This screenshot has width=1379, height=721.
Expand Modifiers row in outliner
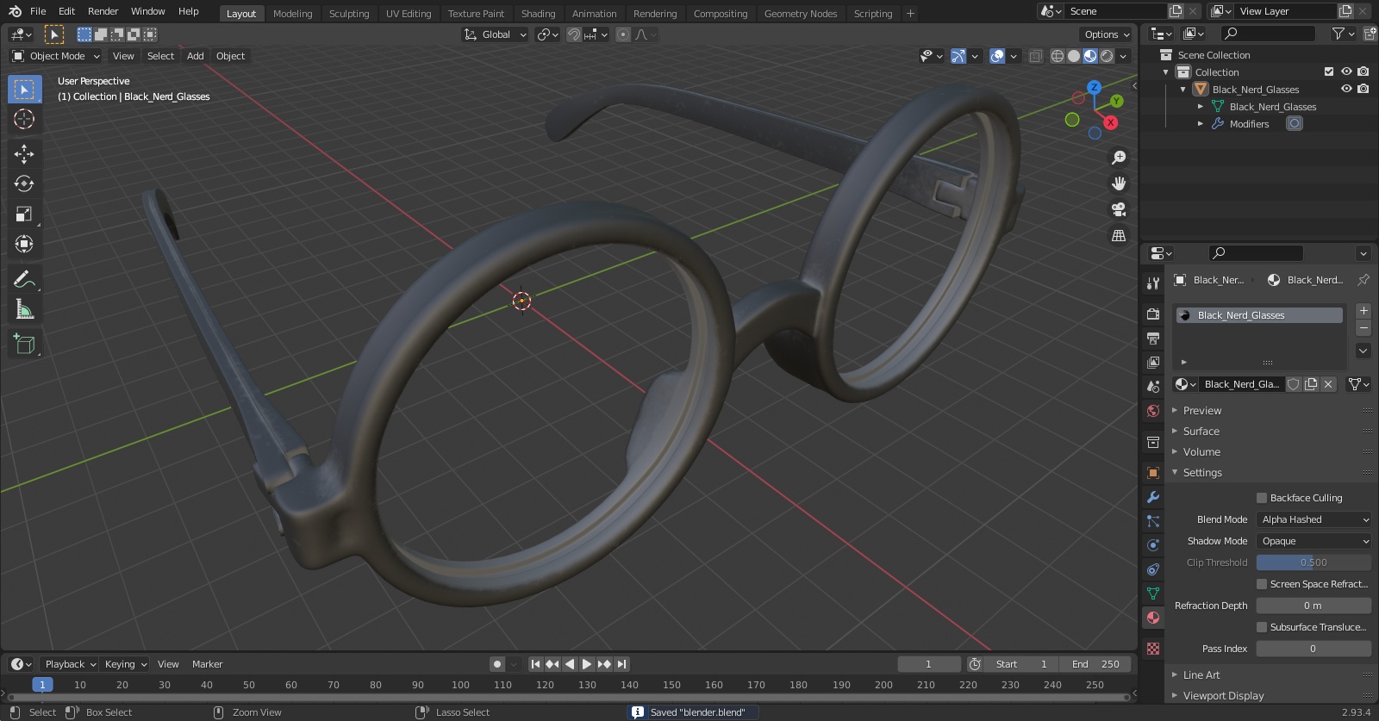(1201, 124)
